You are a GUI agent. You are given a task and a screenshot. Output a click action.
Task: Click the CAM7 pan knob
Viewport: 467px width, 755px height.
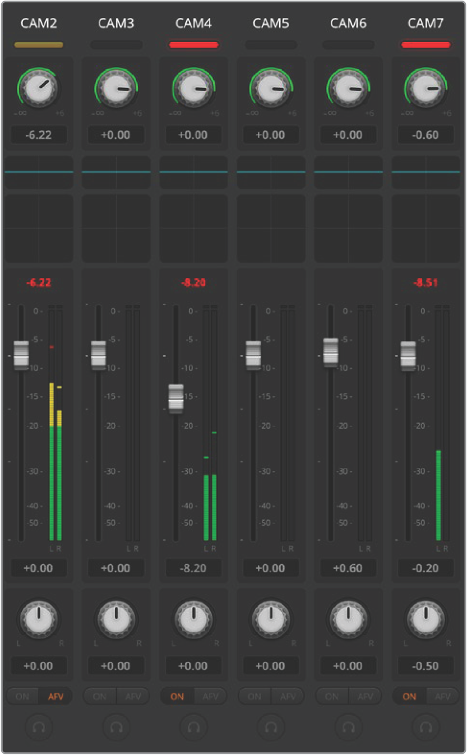point(426,618)
